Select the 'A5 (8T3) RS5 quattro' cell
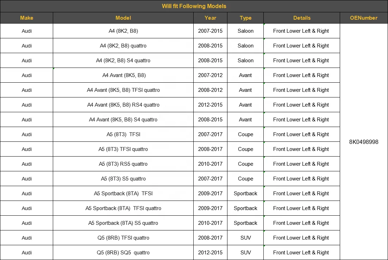Viewport: 388px width, 260px height. (123, 164)
